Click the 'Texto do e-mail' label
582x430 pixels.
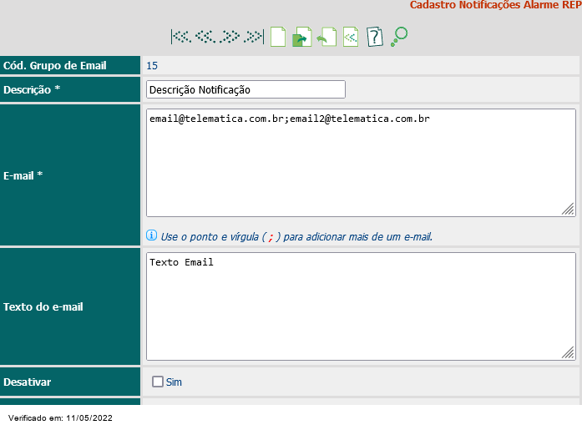click(x=43, y=306)
